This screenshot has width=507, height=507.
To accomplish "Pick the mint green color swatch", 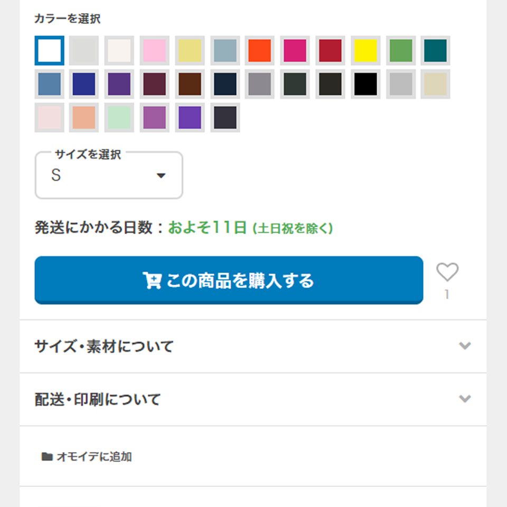I will [x=119, y=117].
